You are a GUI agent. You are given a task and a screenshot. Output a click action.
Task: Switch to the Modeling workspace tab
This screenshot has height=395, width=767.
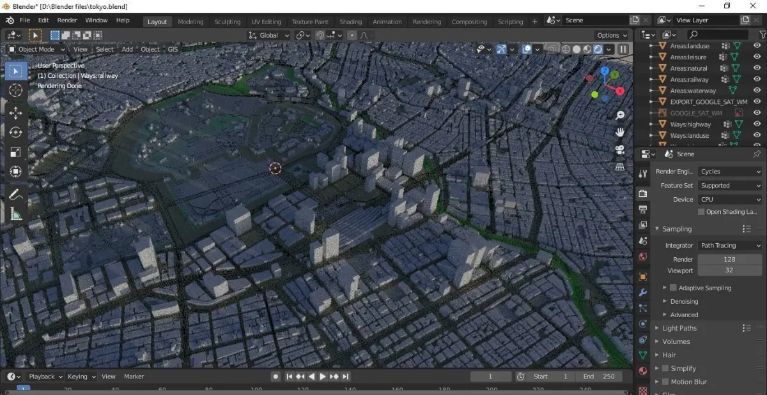click(190, 22)
